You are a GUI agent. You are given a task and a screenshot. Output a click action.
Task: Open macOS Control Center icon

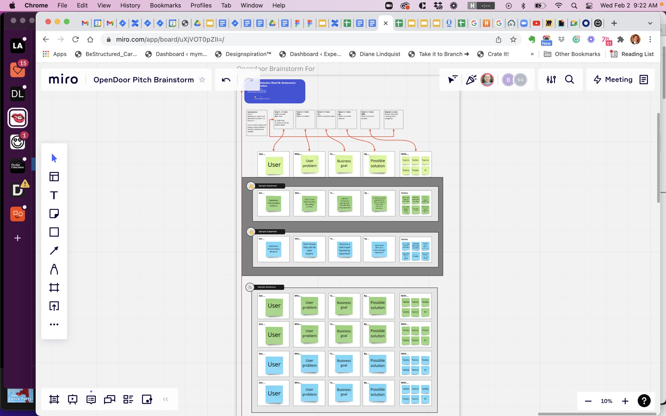[x=589, y=6]
